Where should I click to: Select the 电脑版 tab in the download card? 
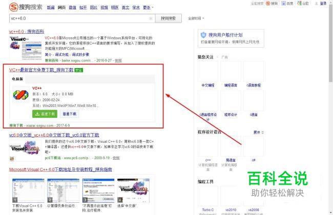tap(17, 79)
